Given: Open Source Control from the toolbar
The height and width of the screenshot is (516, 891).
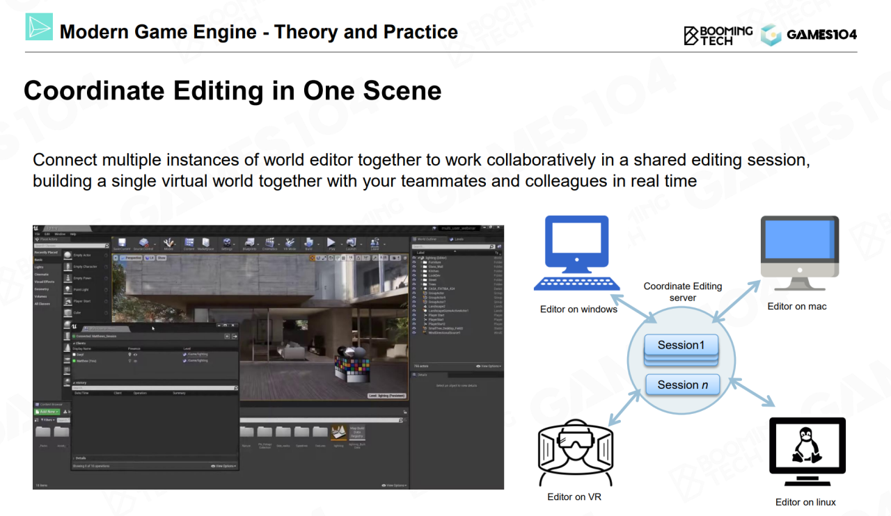Looking at the screenshot, I should (x=143, y=243).
